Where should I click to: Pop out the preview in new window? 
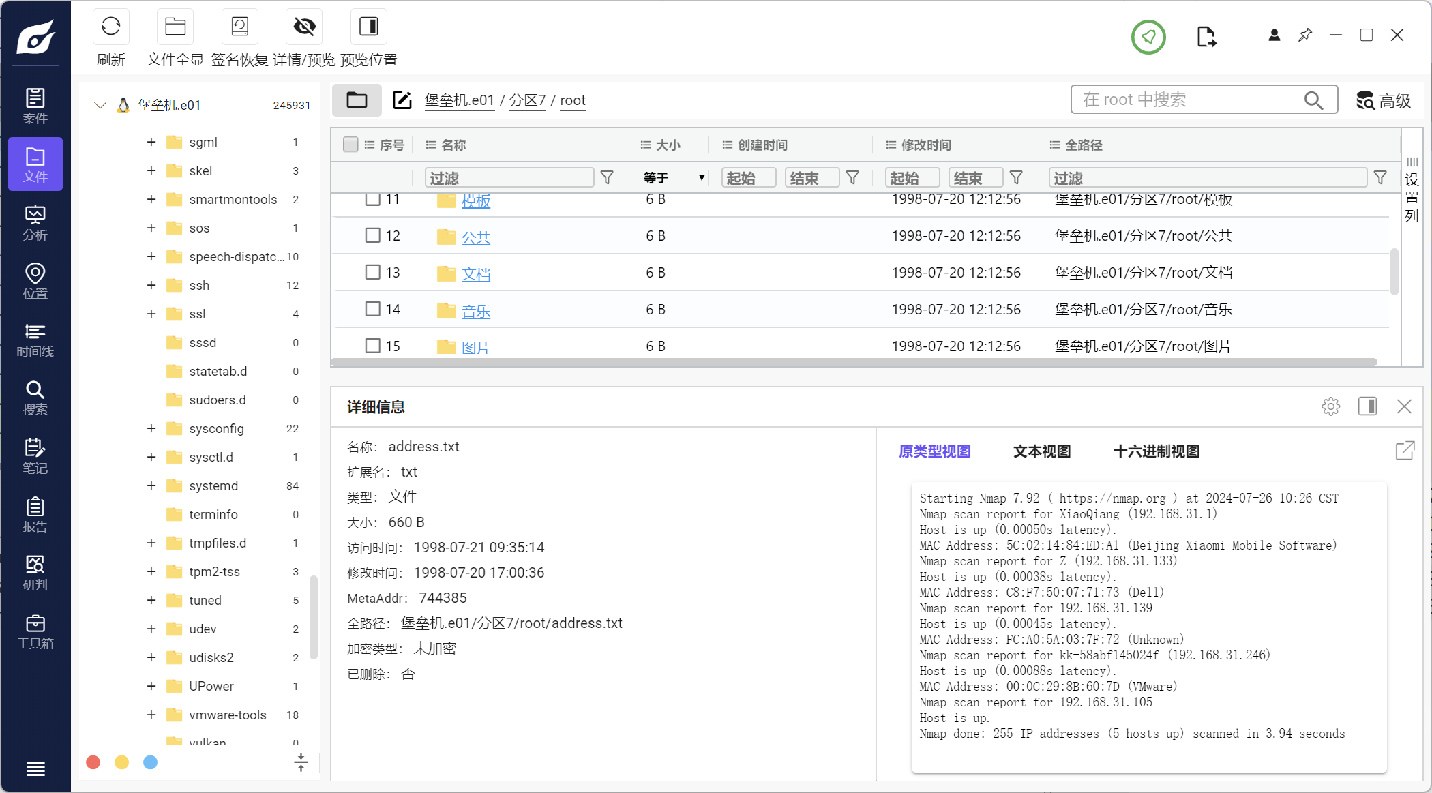point(1405,451)
